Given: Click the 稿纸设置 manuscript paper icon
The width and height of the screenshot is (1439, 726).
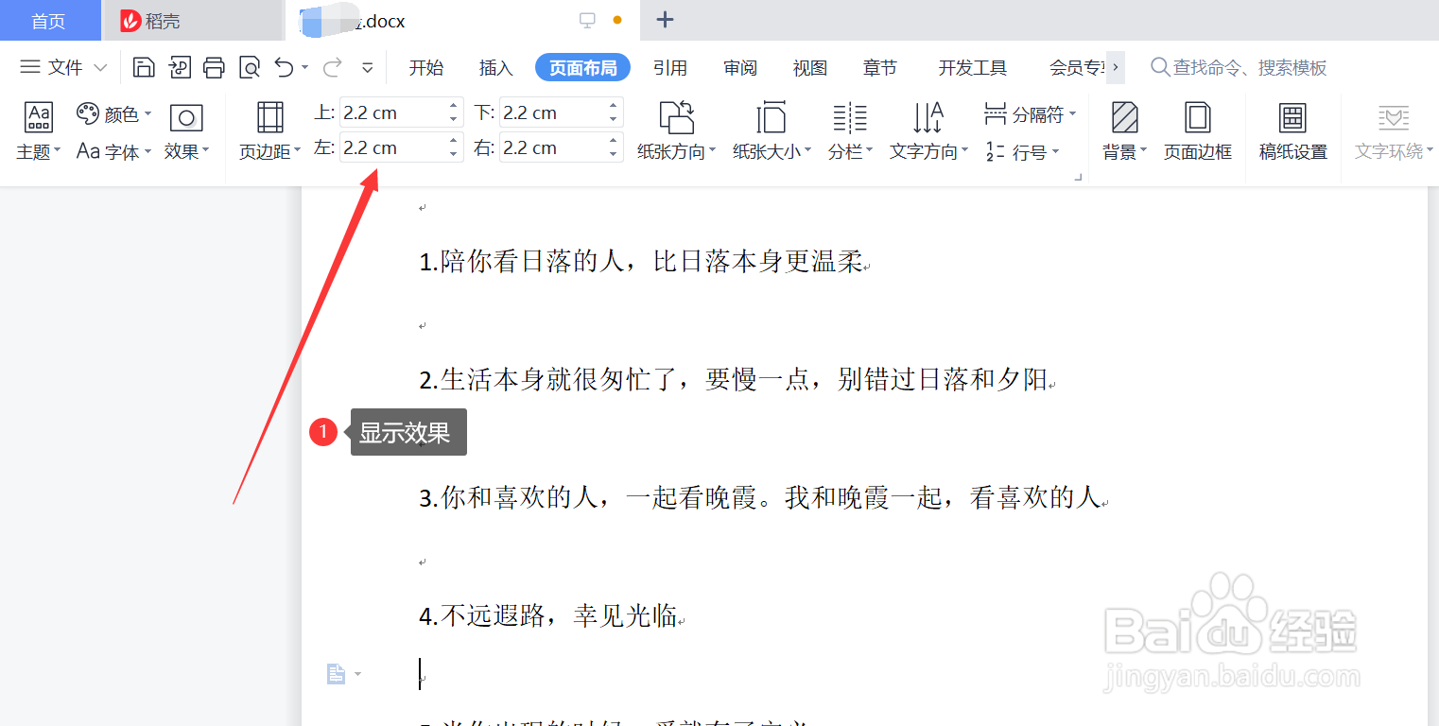Looking at the screenshot, I should pyautogui.click(x=1292, y=131).
